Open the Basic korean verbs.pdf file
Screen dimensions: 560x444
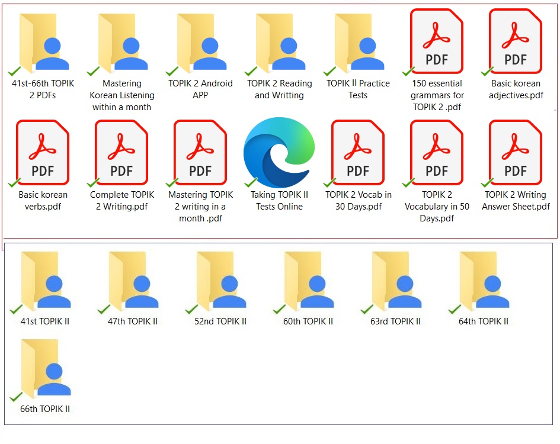click(x=41, y=153)
